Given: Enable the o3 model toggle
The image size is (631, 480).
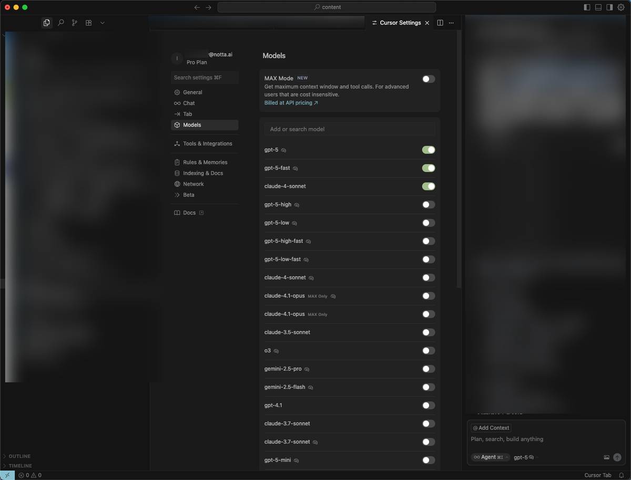Looking at the screenshot, I should pos(429,351).
